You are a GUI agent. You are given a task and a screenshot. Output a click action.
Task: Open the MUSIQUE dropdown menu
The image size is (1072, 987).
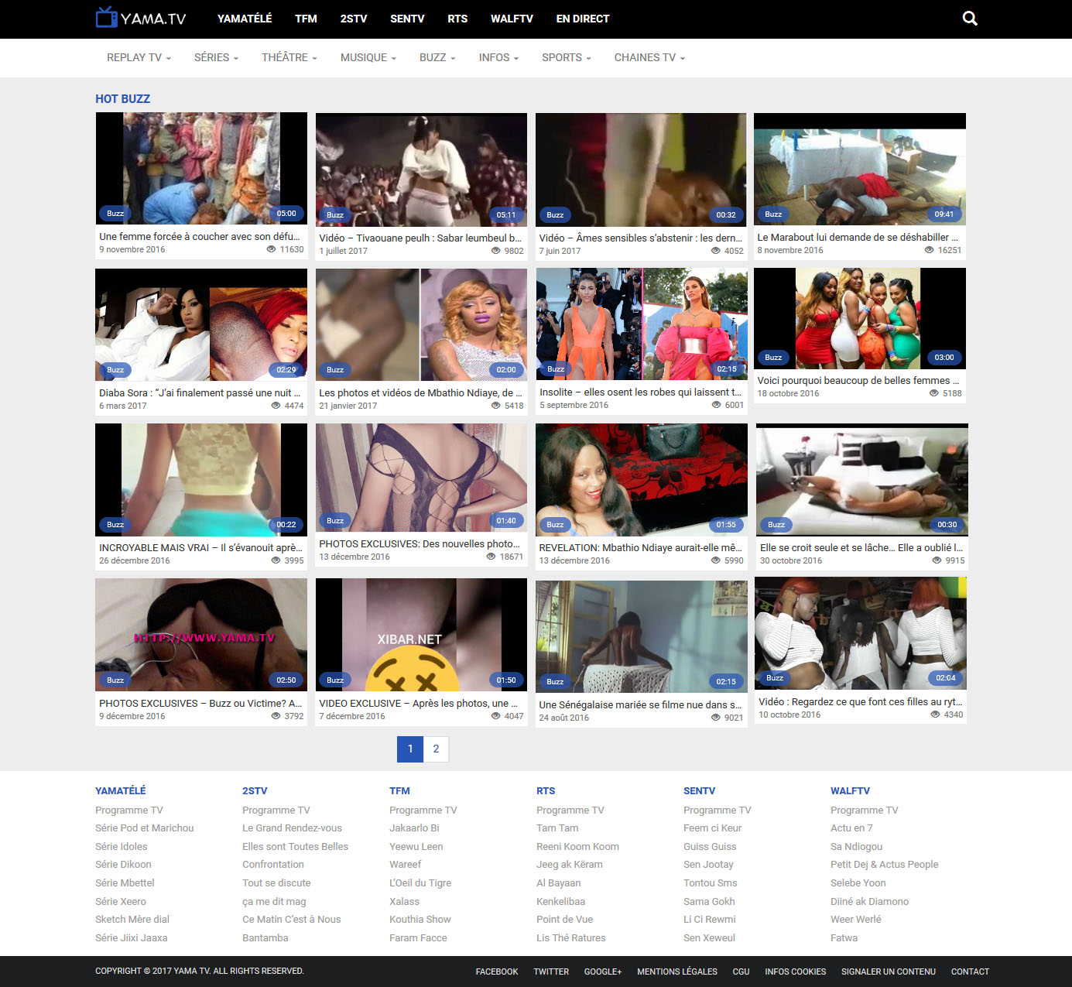pos(368,57)
